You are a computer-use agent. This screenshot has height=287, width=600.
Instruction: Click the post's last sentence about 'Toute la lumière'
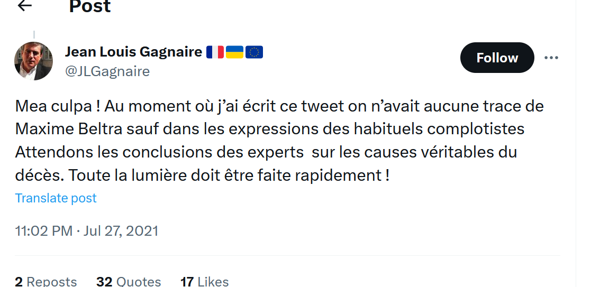(229, 175)
